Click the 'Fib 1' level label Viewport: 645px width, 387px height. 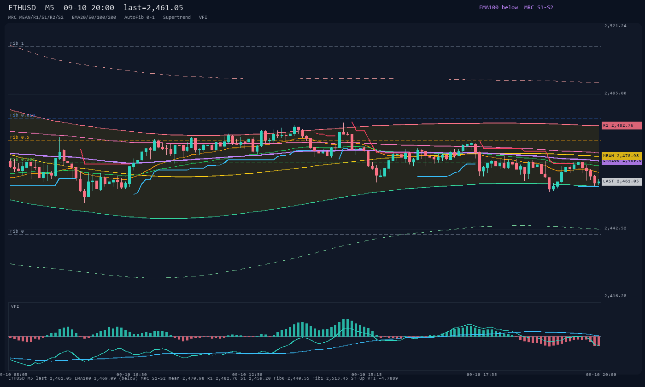pyautogui.click(x=17, y=43)
